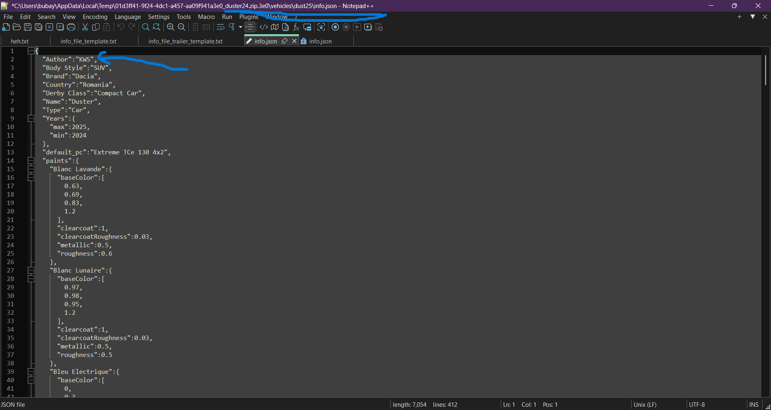
Task: Collapse the root brace fold on line 1
Action: [31, 51]
